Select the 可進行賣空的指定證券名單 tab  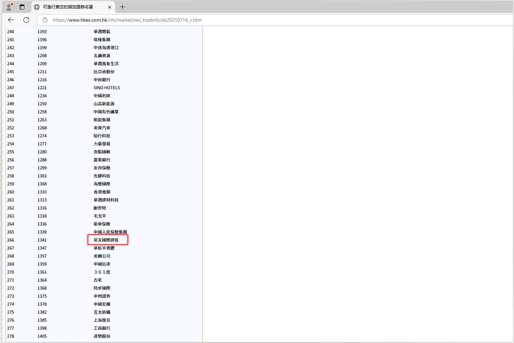pyautogui.click(x=73, y=7)
